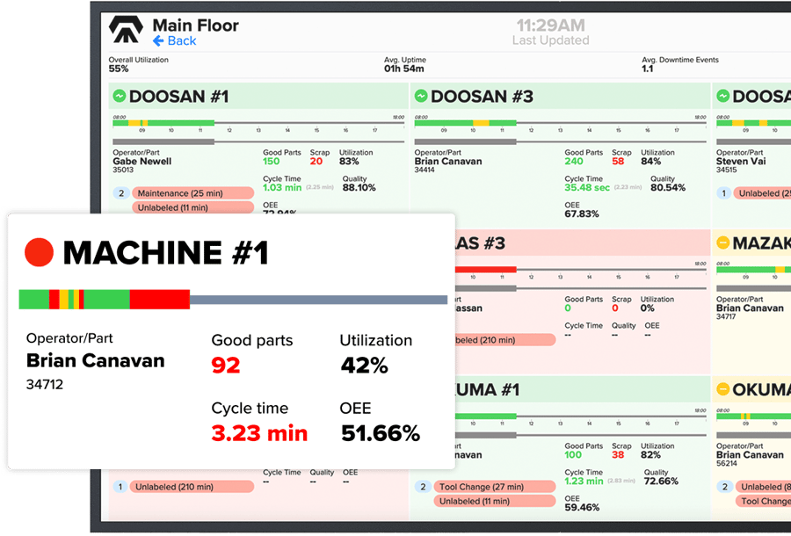The image size is (791, 536).
Task: Select the DOOSAN #3 machine header
Action: click(x=560, y=96)
